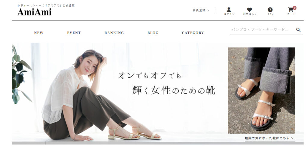Viewport: 308px width, 157px height.
Task: Go to the RANKING page
Action: pyautogui.click(x=114, y=33)
